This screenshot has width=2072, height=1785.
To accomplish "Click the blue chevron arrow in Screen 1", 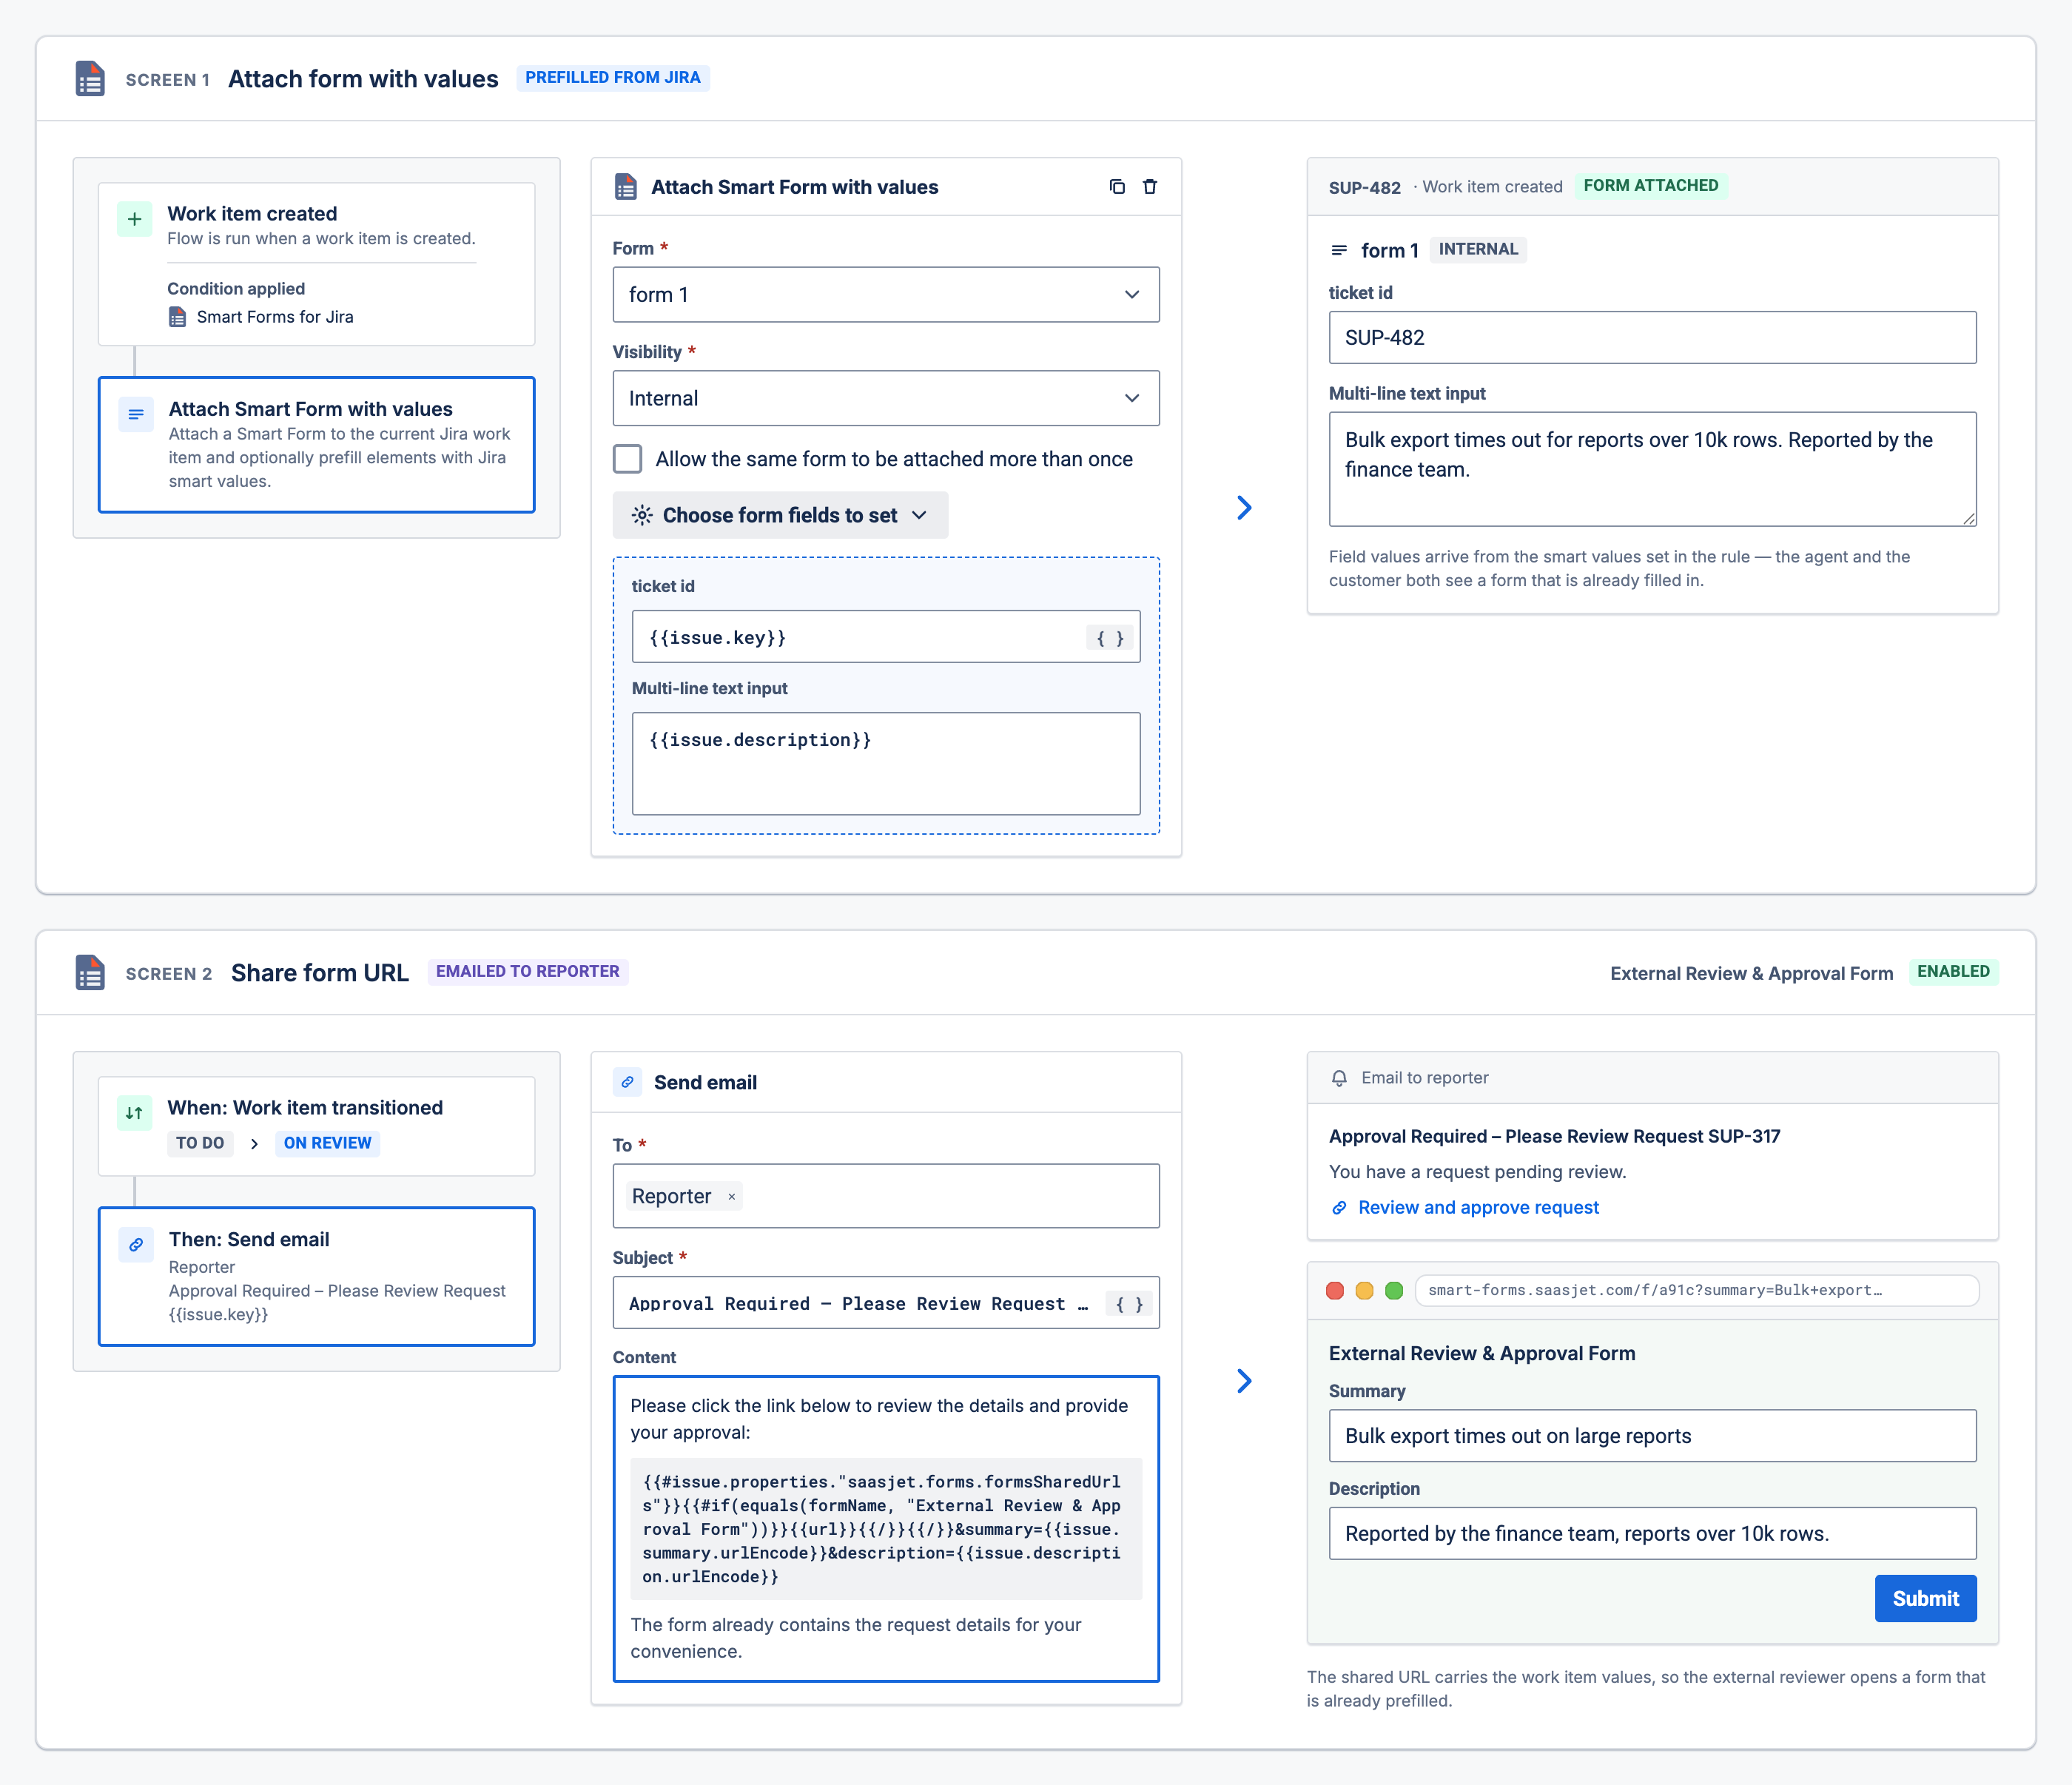I will coord(1244,508).
